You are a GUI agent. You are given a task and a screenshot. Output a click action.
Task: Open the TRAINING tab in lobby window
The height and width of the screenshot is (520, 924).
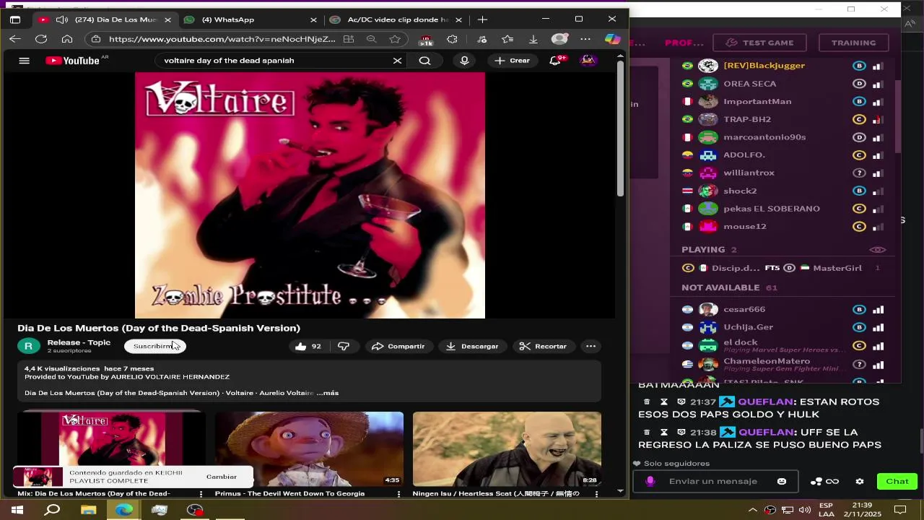pos(853,43)
